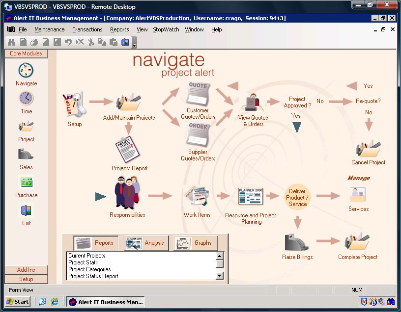This screenshot has height=312, width=401.
Task: Open Supplier Quotes/Orders ORDER icon
Action: (x=198, y=135)
